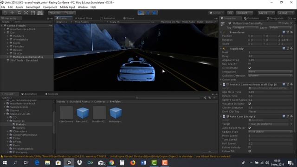297x167 pixels.
Task: Collapse Standard Assets folder
Action: pyautogui.click(x=5, y=114)
